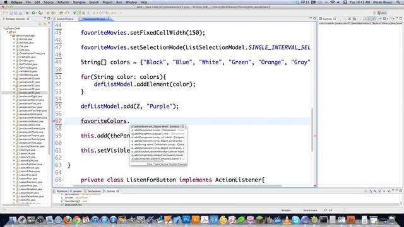Click the green Run toolbar button

click(33, 13)
